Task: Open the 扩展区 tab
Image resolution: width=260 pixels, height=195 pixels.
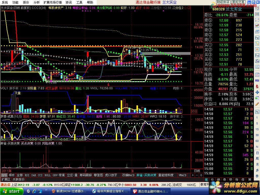Action: 6,180
